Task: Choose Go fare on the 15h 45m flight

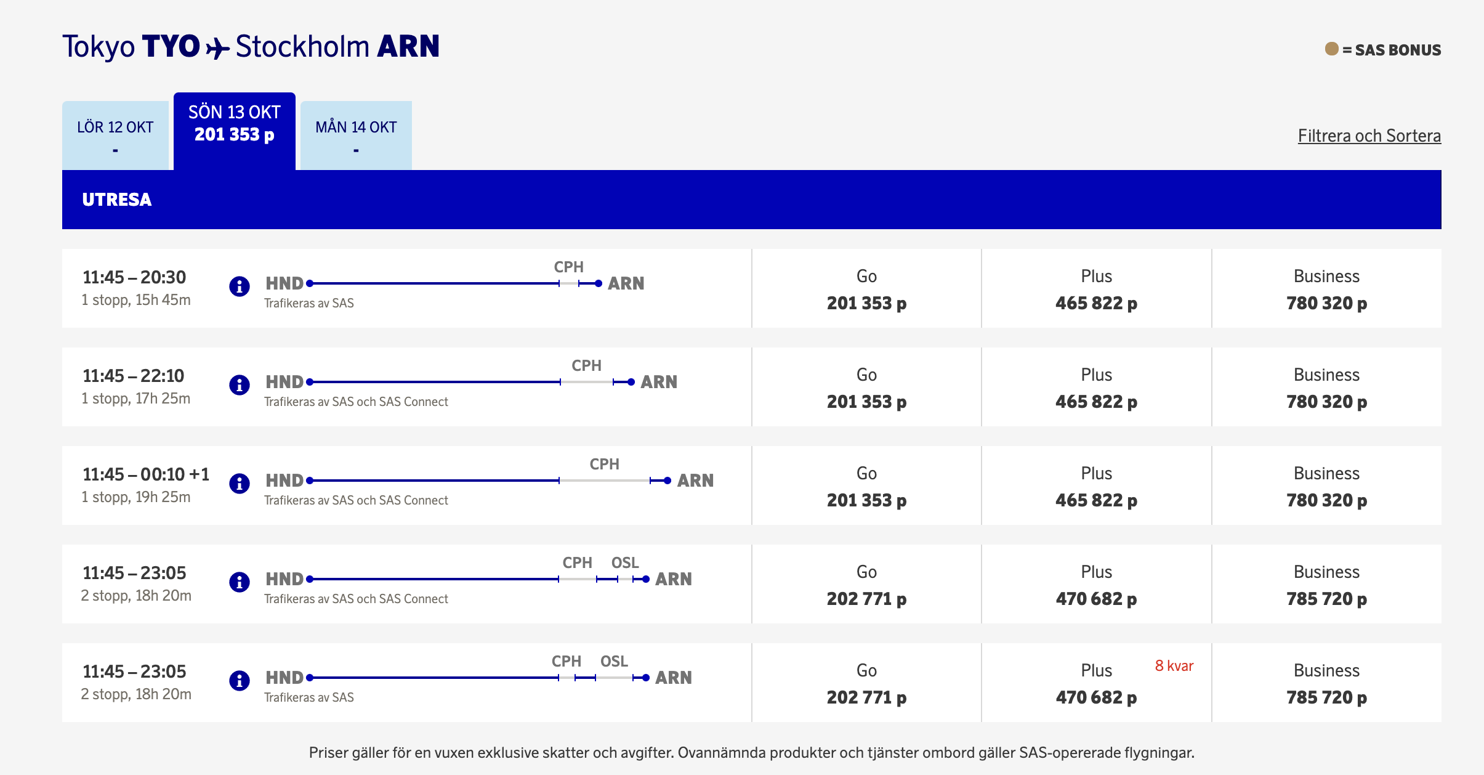Action: (x=866, y=288)
